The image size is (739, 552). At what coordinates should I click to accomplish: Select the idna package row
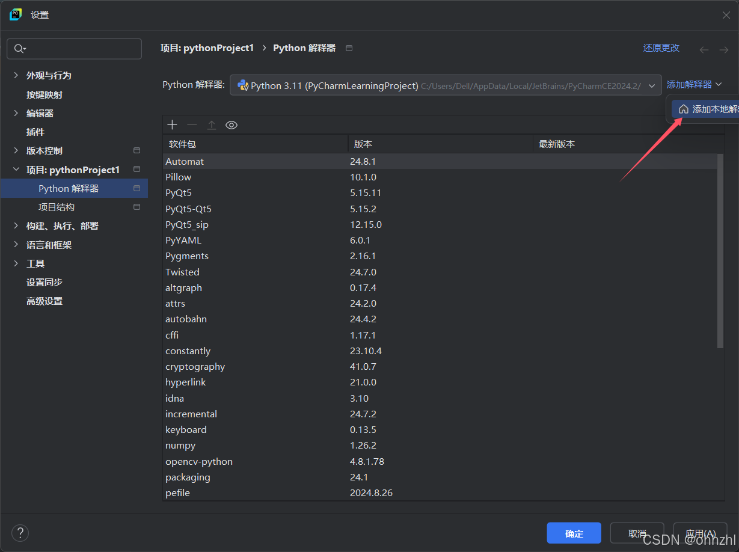click(440, 398)
